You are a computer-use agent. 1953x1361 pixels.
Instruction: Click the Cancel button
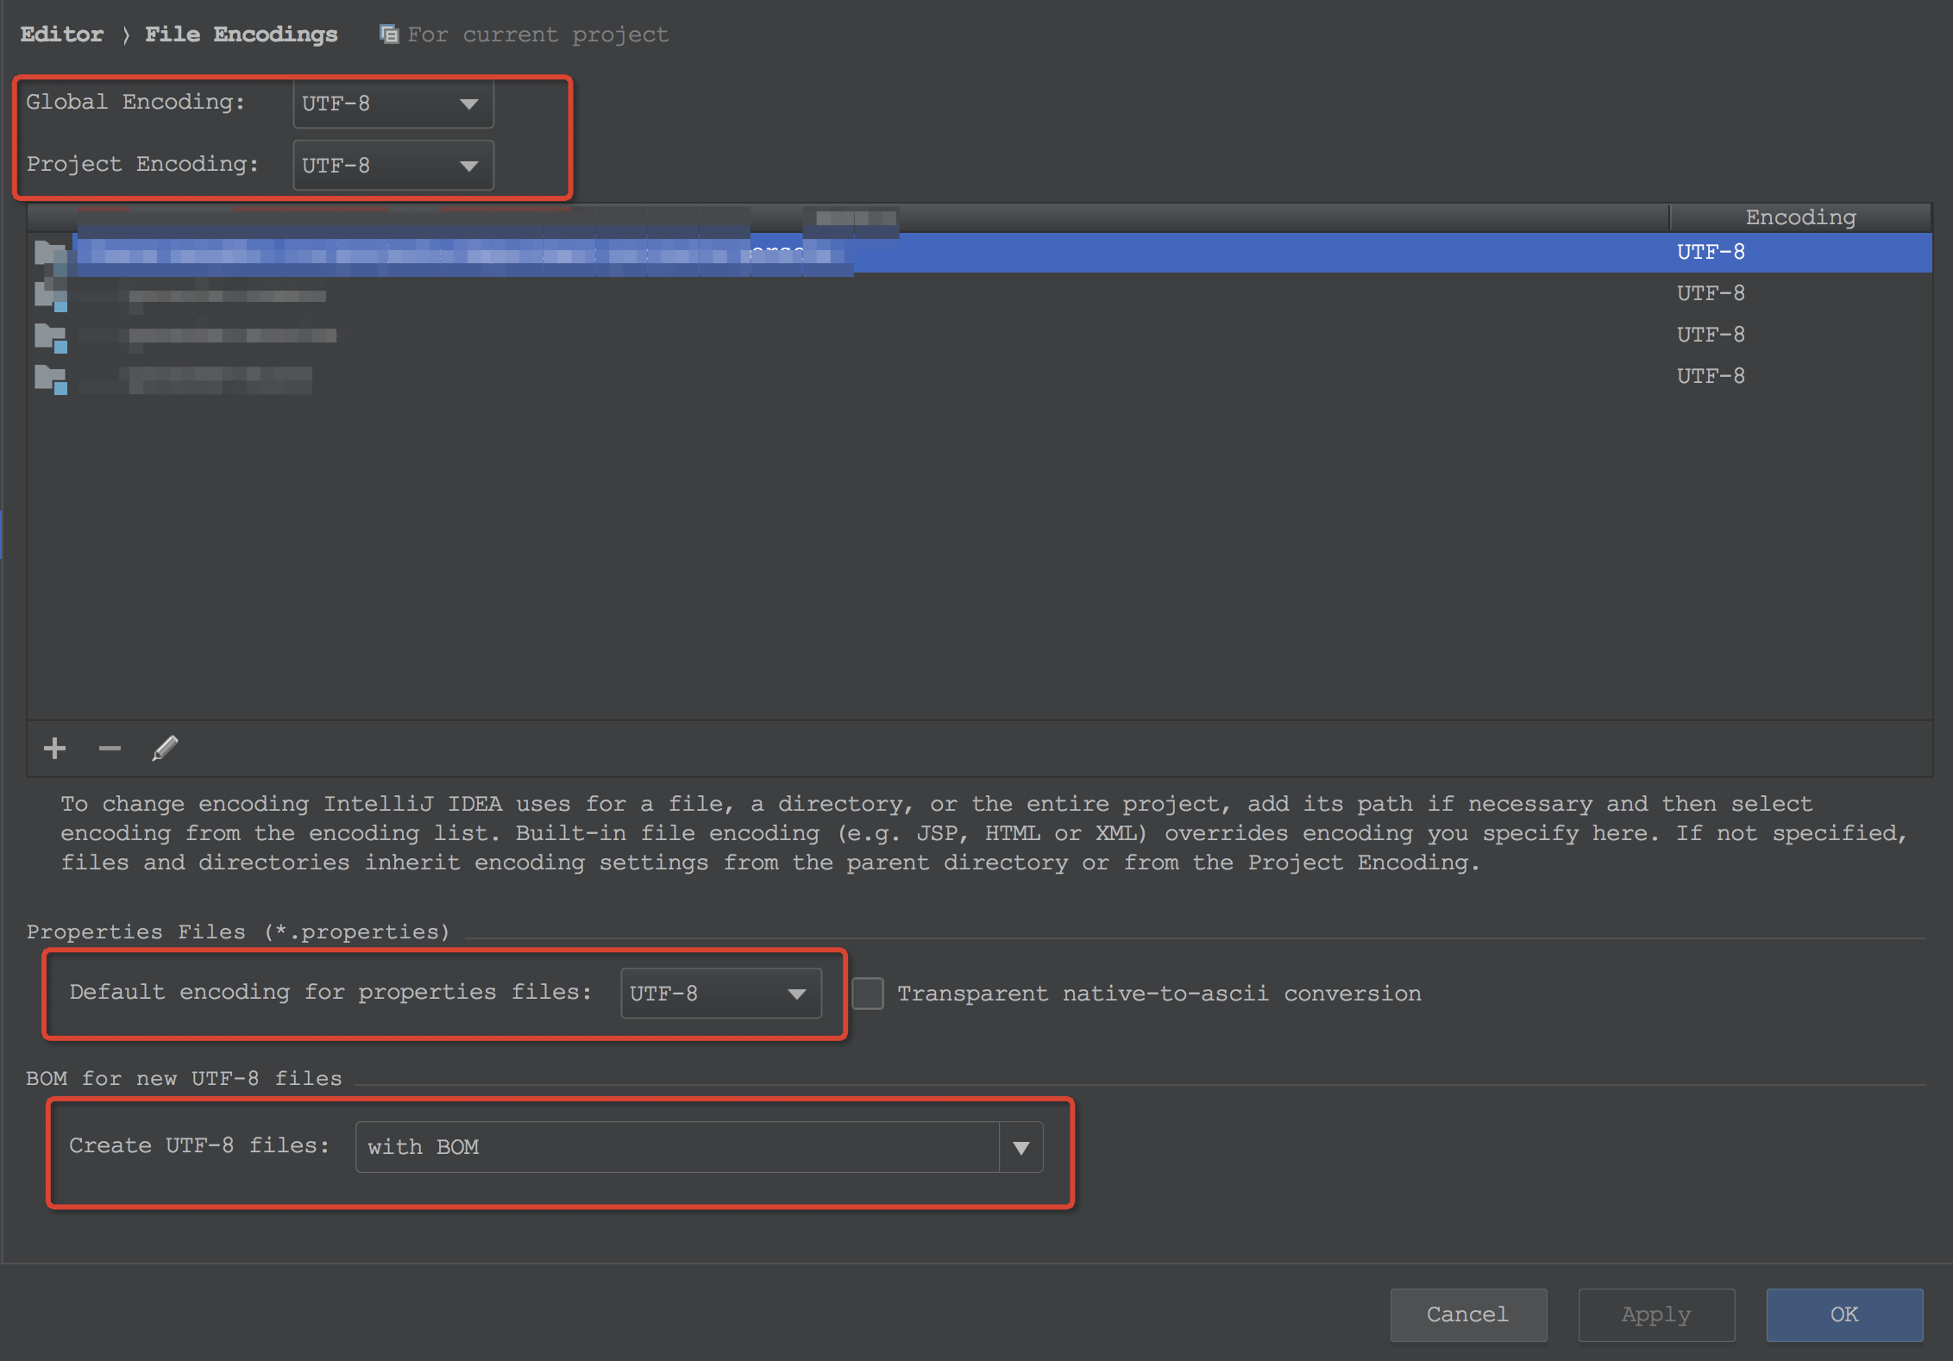tap(1468, 1314)
